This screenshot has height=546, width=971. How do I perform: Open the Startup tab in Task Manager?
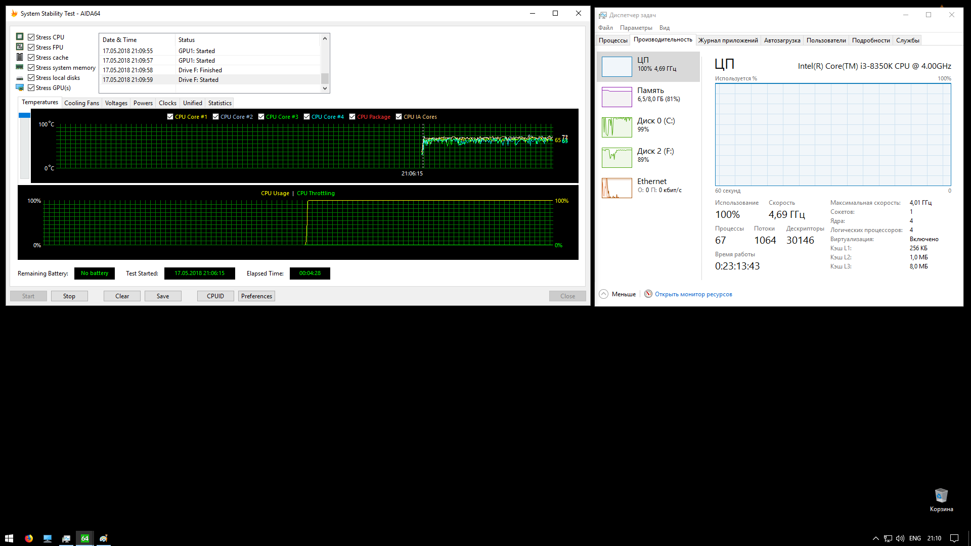click(x=782, y=40)
